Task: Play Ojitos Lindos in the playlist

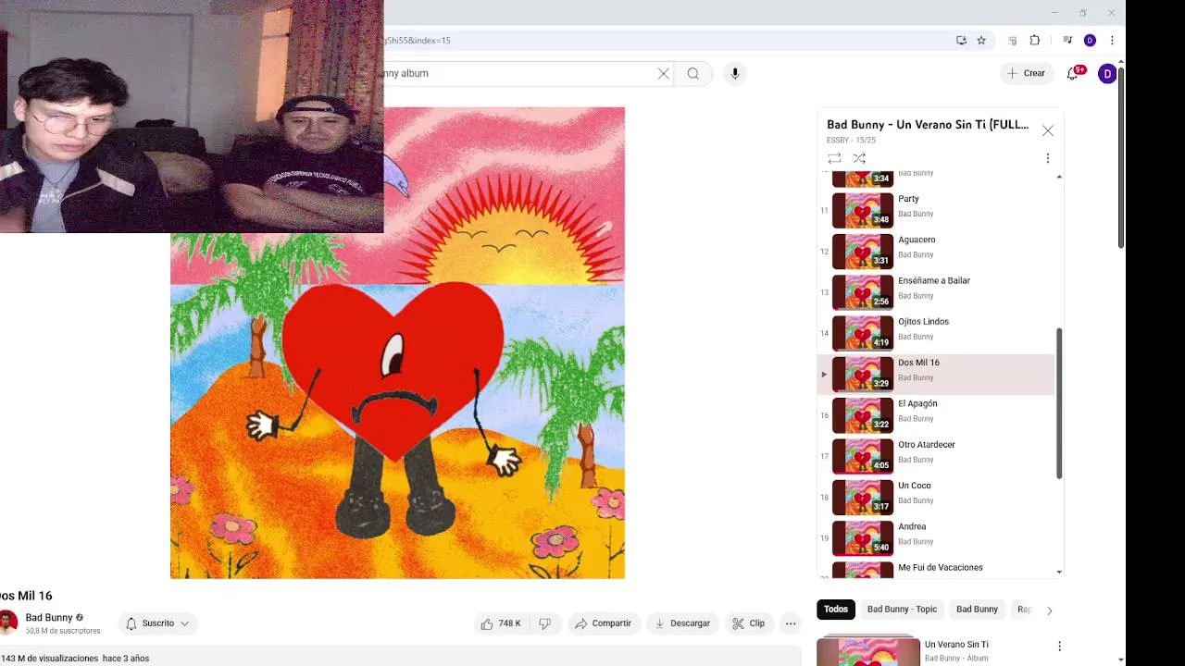Action: (x=936, y=333)
